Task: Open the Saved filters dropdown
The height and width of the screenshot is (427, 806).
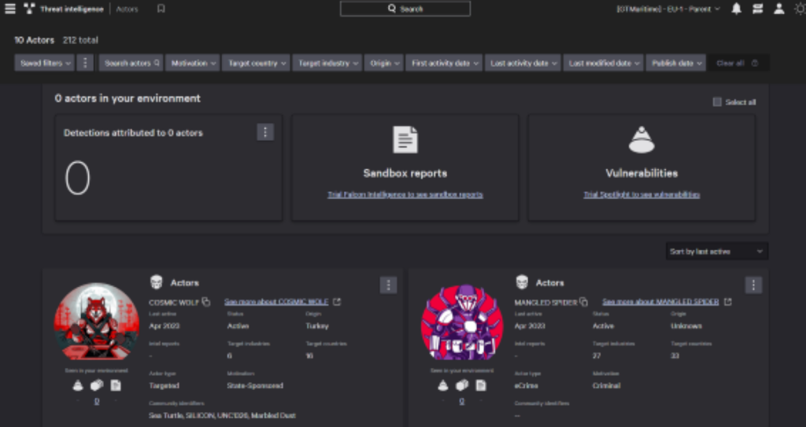Action: [44, 63]
